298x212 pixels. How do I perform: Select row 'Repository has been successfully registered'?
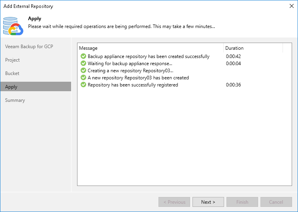tap(184, 84)
